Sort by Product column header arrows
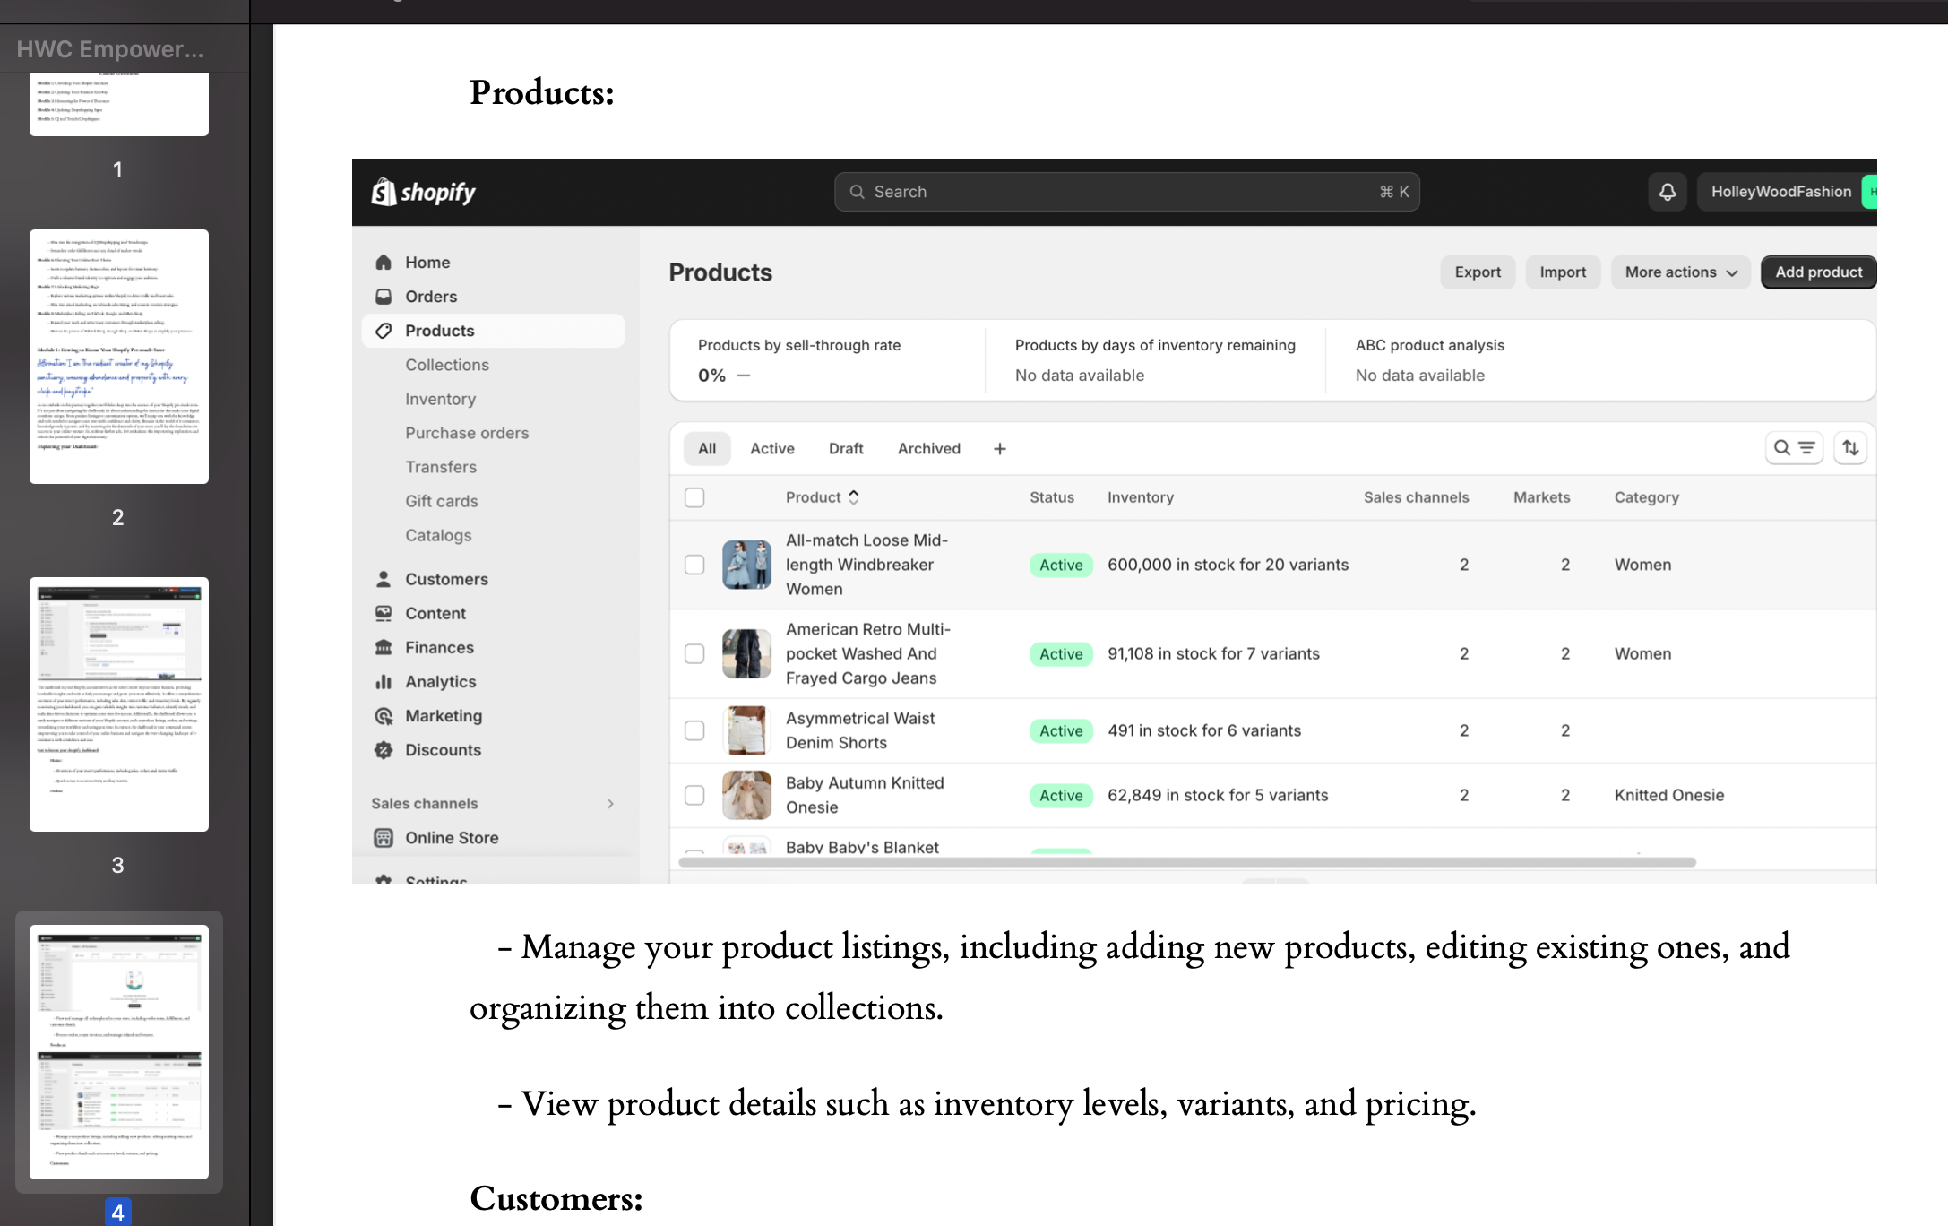 (853, 497)
